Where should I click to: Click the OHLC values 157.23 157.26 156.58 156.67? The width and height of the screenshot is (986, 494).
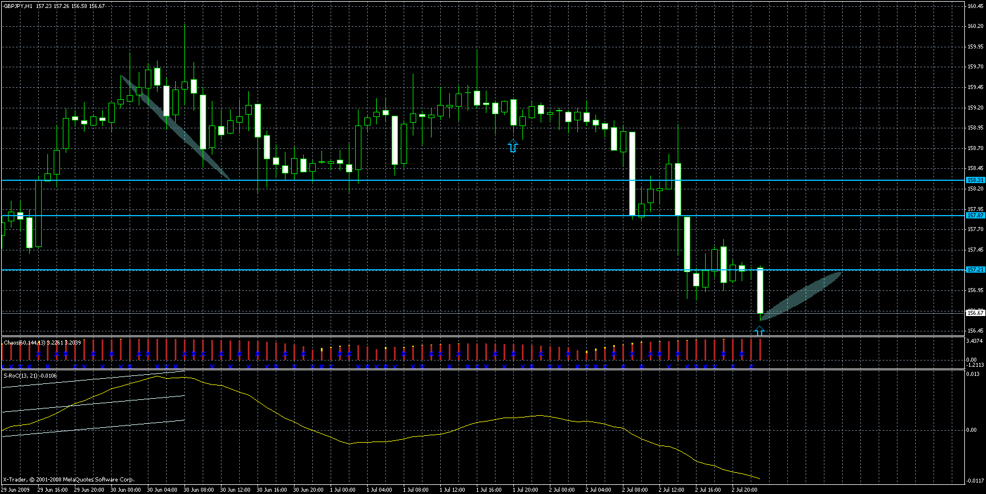[70, 6]
